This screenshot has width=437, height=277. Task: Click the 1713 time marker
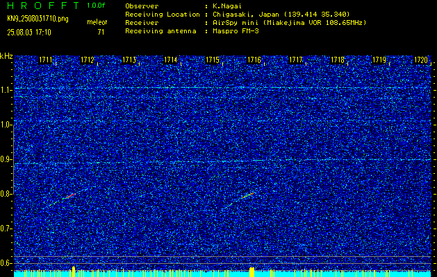point(129,60)
